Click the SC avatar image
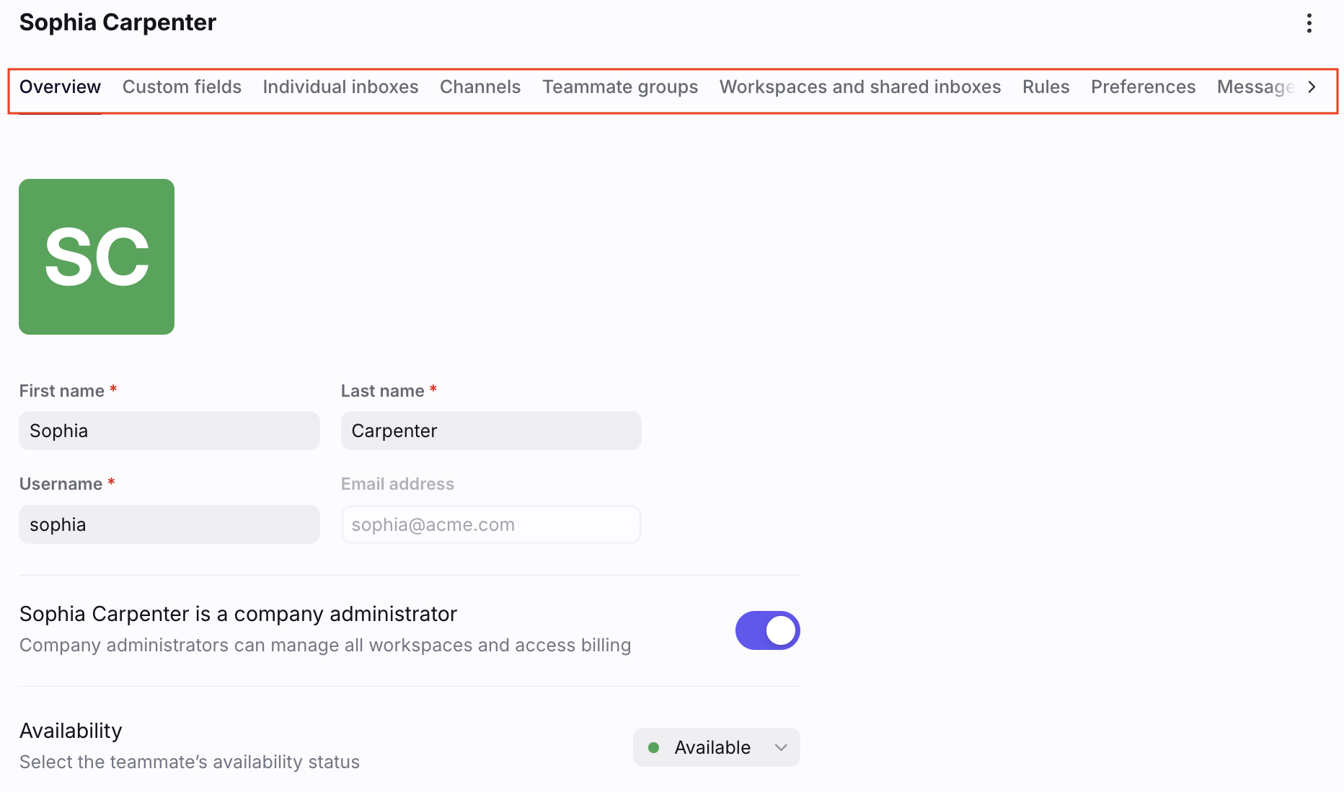The image size is (1344, 792). pyautogui.click(x=97, y=257)
